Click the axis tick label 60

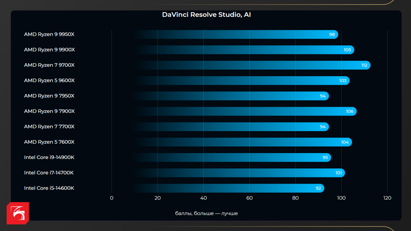tap(250, 198)
